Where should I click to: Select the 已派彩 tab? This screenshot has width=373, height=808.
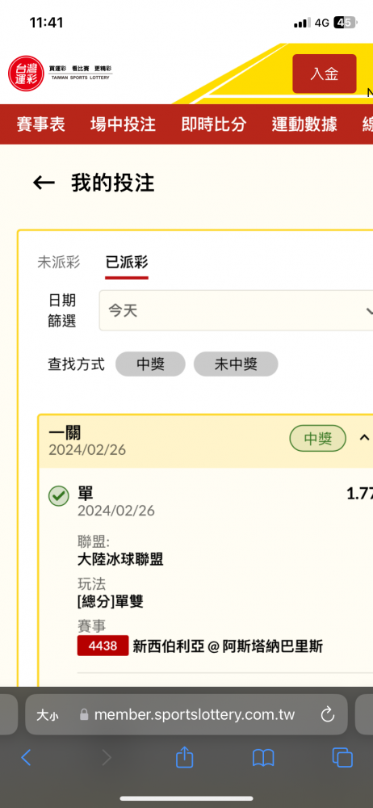pyautogui.click(x=127, y=263)
